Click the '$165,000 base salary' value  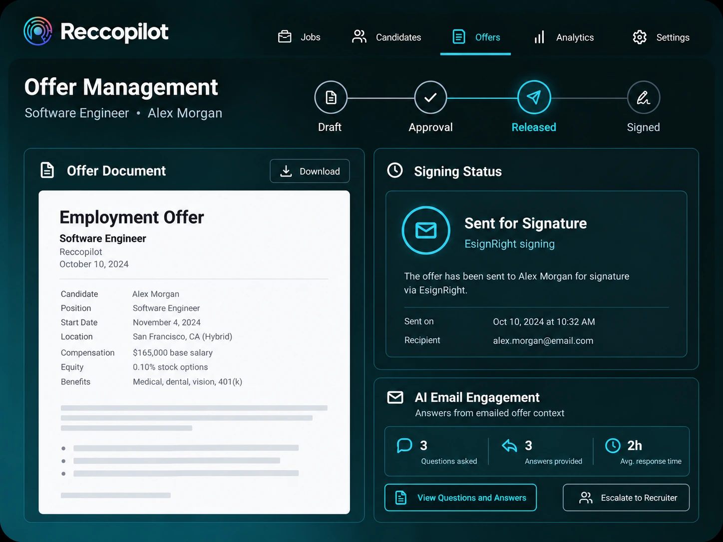pos(173,353)
